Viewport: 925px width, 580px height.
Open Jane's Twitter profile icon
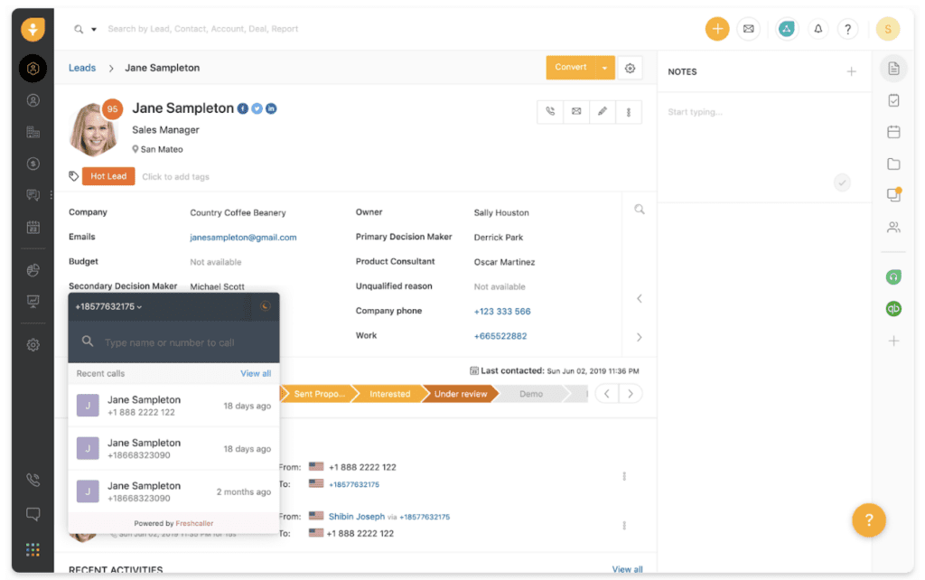point(257,108)
